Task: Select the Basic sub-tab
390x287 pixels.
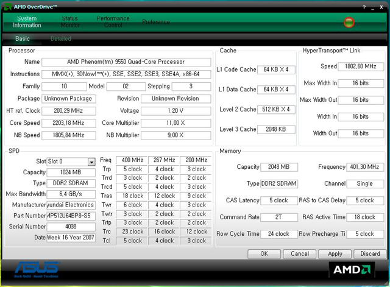Action: tap(23, 39)
